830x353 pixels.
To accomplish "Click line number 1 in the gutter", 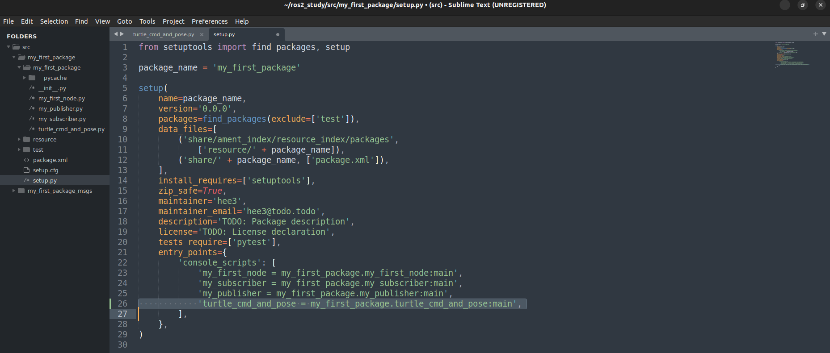I will pos(125,47).
